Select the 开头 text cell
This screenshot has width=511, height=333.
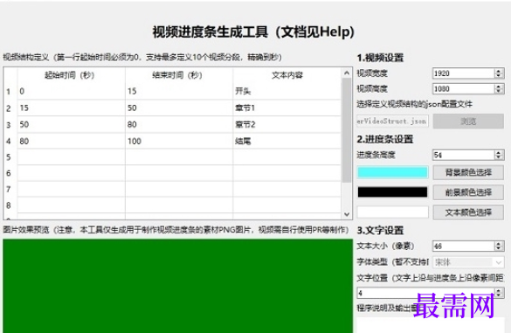[x=287, y=91]
